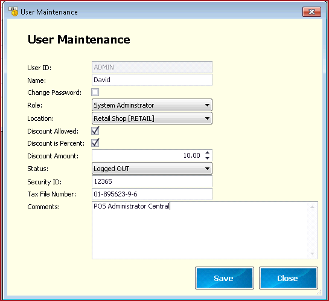Viewport: 329px width, 301px height.
Task: Uncheck the Discount Allowed checkbox
Action: 95,131
